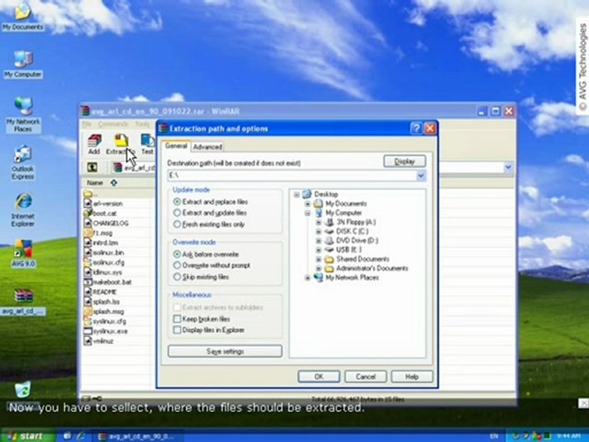
Task: Switch to the General tab
Action: 176,146
